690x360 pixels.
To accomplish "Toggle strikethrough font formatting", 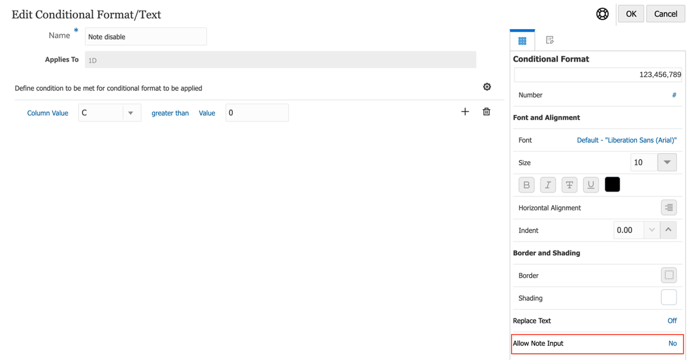I will pyautogui.click(x=569, y=185).
